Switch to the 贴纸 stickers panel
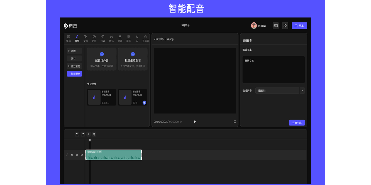This screenshot has height=185, width=371. click(x=94, y=38)
